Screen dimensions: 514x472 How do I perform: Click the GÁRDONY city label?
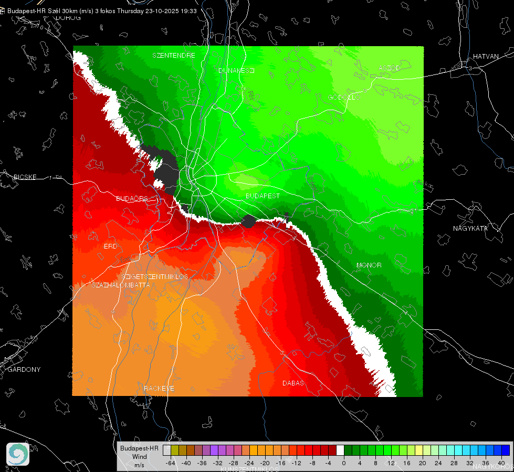(x=24, y=370)
